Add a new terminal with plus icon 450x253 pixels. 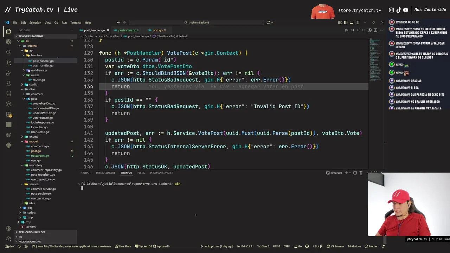(346, 173)
